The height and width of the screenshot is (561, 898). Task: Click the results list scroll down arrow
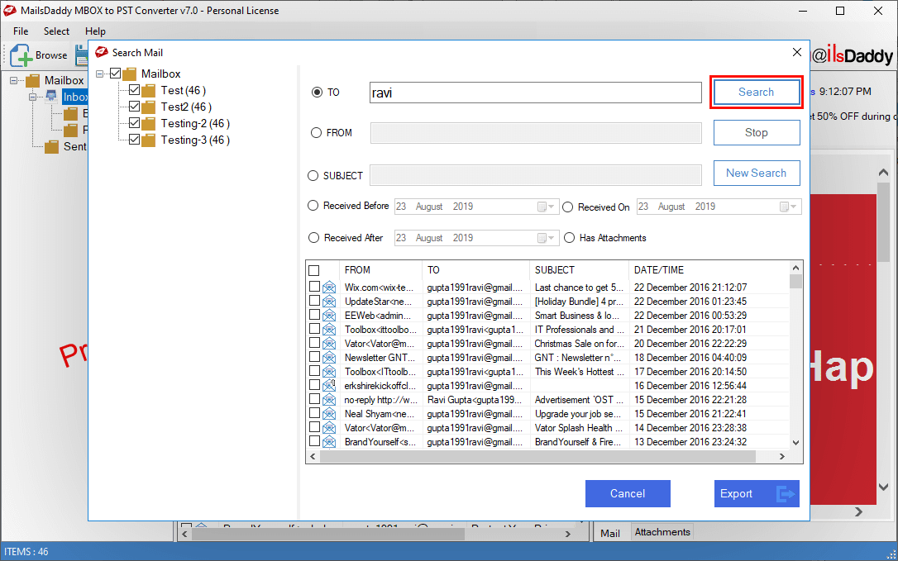coord(795,443)
